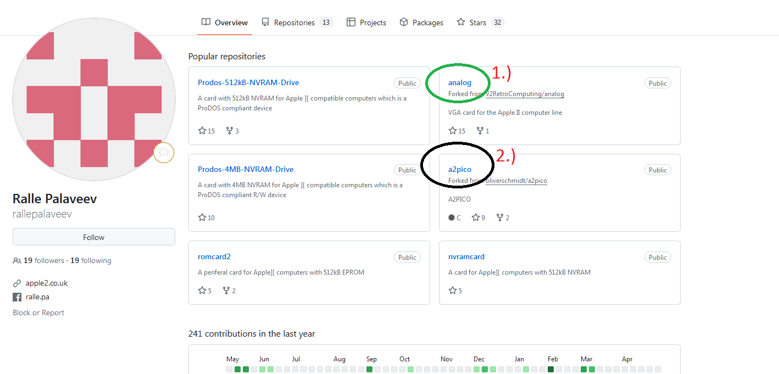Click the "May" month label

[233, 359]
